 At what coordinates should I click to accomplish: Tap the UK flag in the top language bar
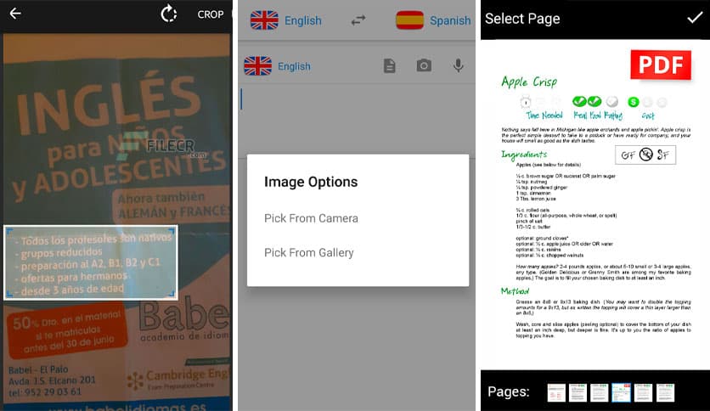[x=264, y=20]
